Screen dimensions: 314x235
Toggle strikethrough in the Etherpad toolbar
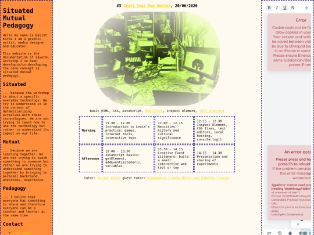[x=292, y=8]
